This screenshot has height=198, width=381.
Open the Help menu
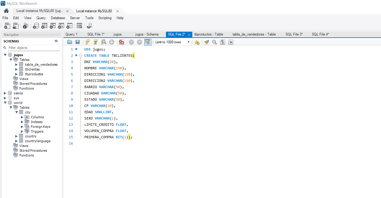(120, 18)
